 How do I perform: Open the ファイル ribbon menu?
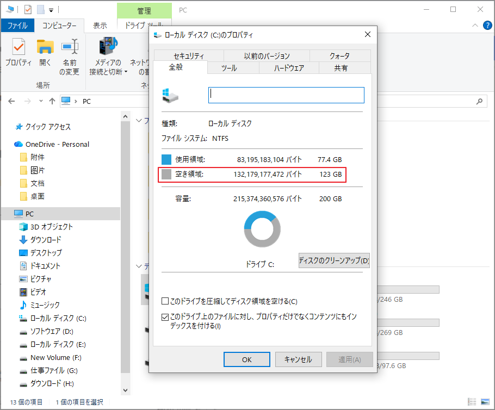pos(17,26)
